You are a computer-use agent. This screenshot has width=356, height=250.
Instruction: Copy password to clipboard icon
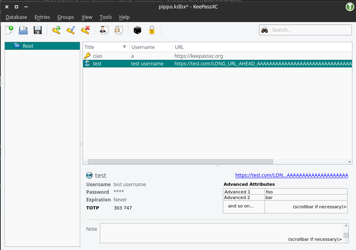119,30
